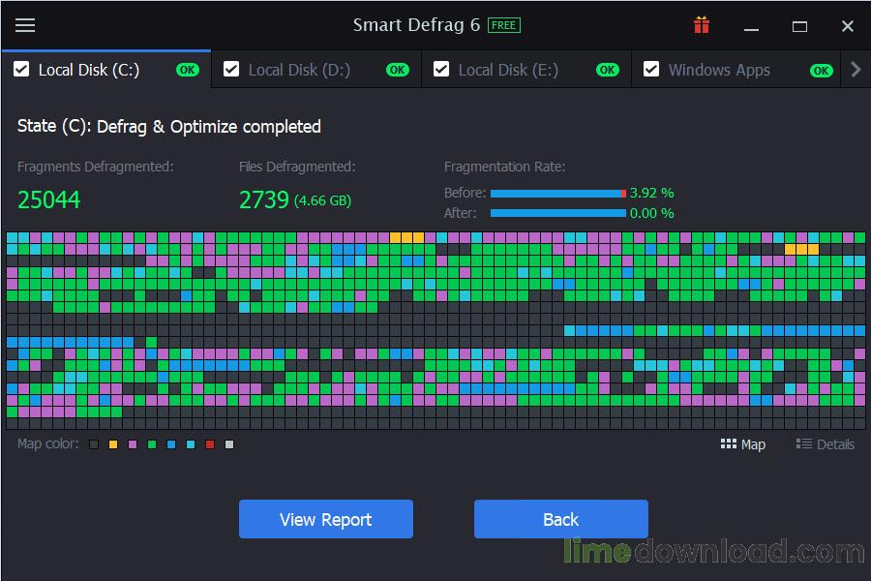Viewport: 871px width, 581px height.
Task: Toggle the Local Disk (E:) checkbox
Action: tap(441, 69)
